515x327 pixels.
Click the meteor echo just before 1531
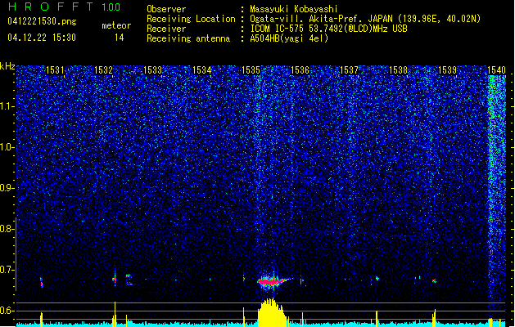tap(42, 282)
